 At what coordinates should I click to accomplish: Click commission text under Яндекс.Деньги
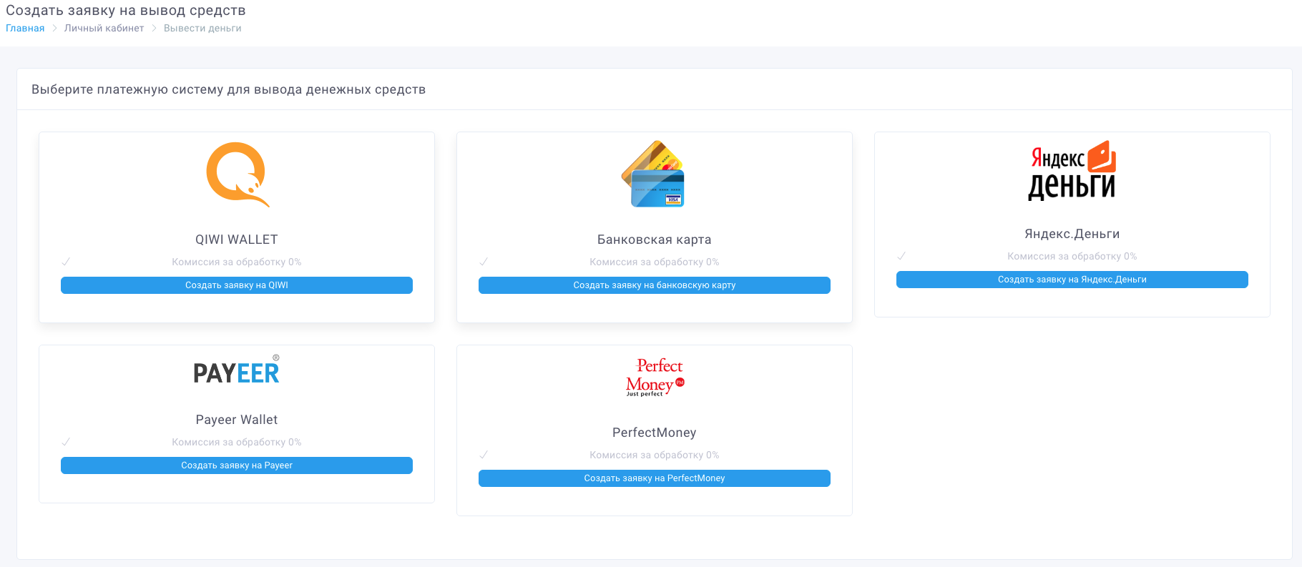click(1072, 257)
